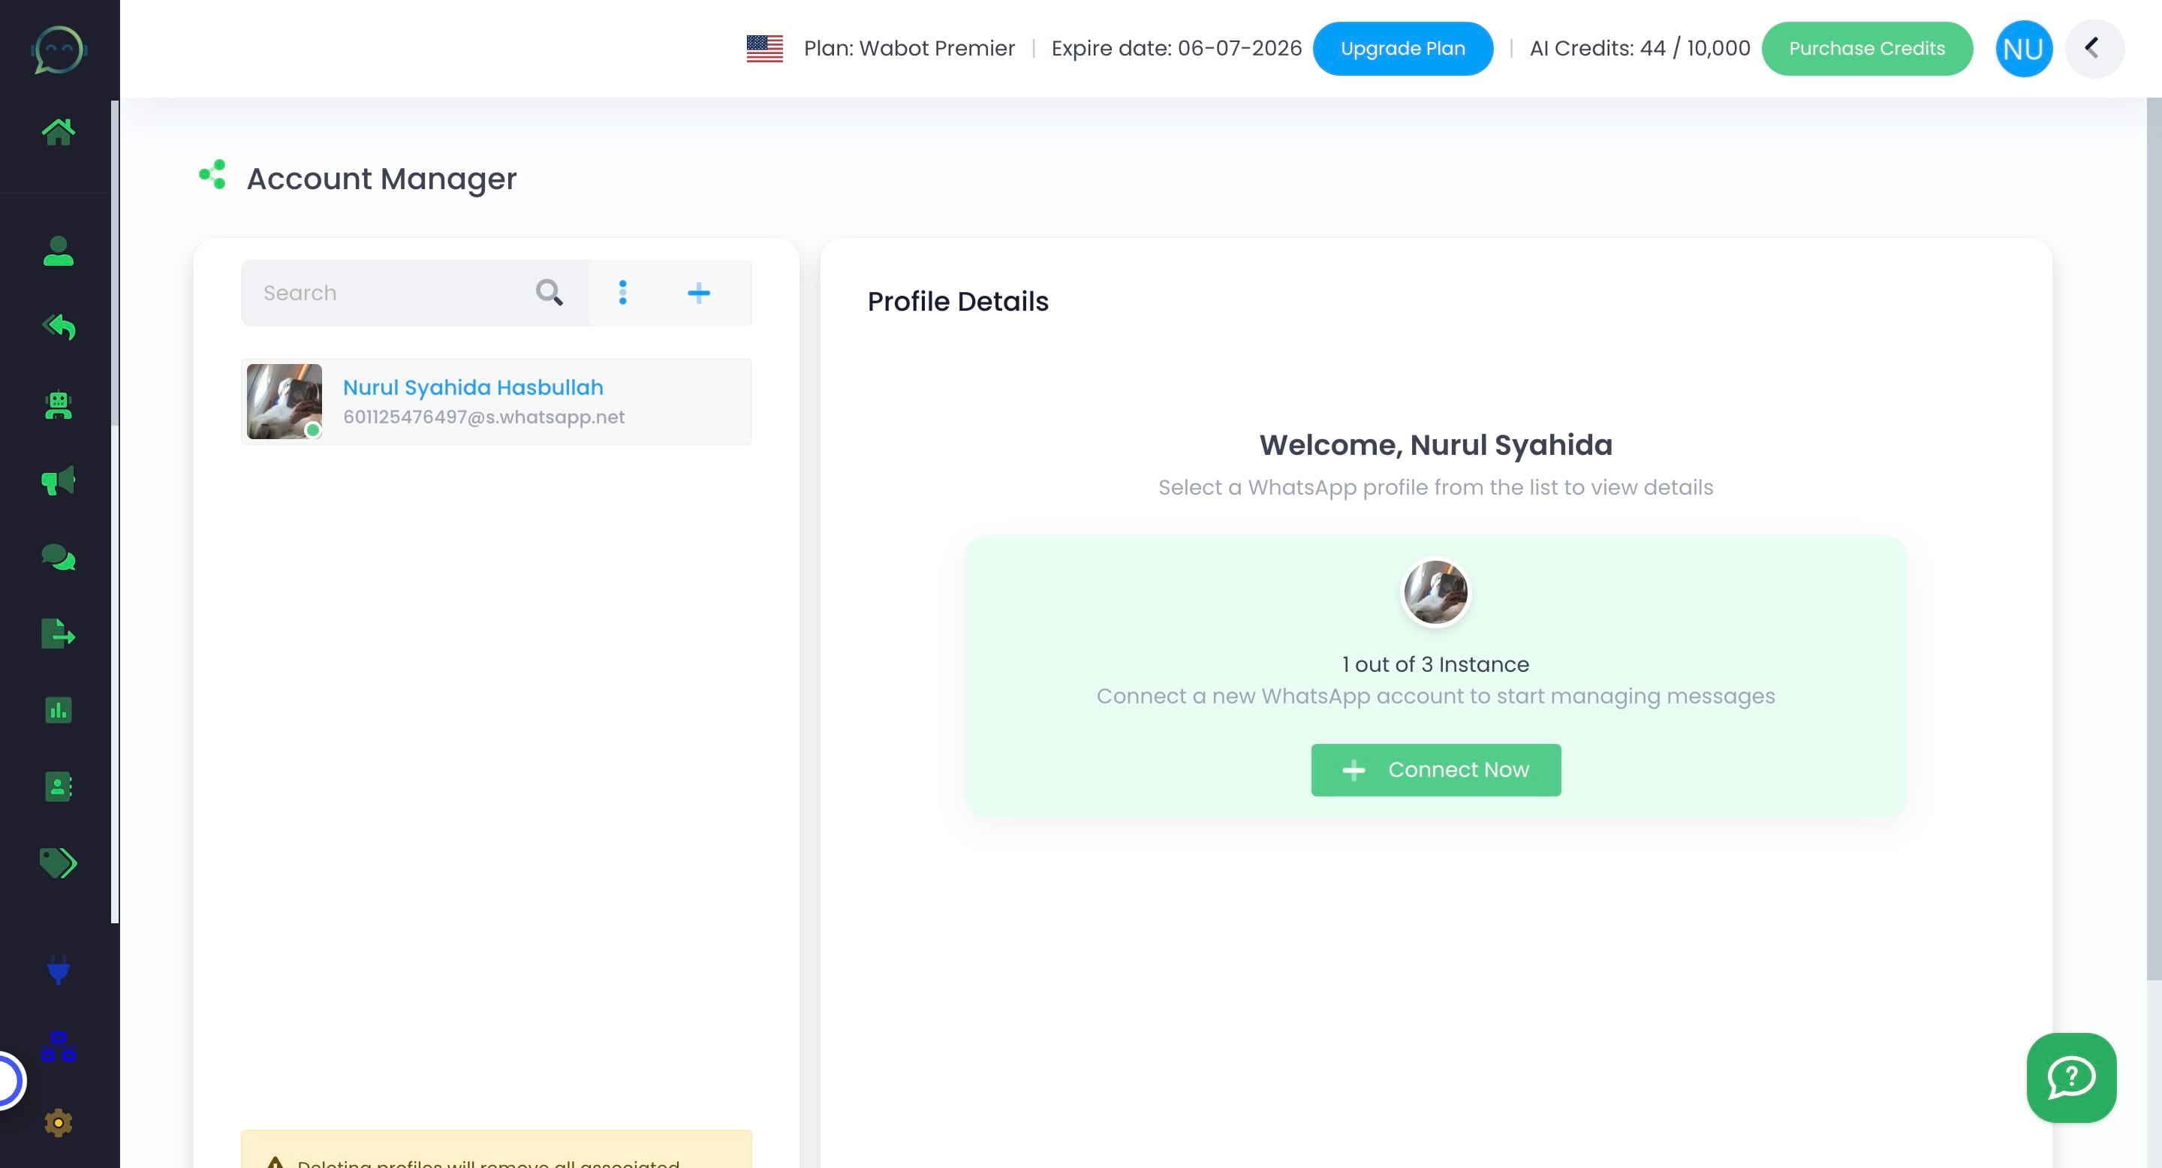Viewport: 2162px width, 1168px height.
Task: Open the NU user avatar menu
Action: pos(2022,49)
